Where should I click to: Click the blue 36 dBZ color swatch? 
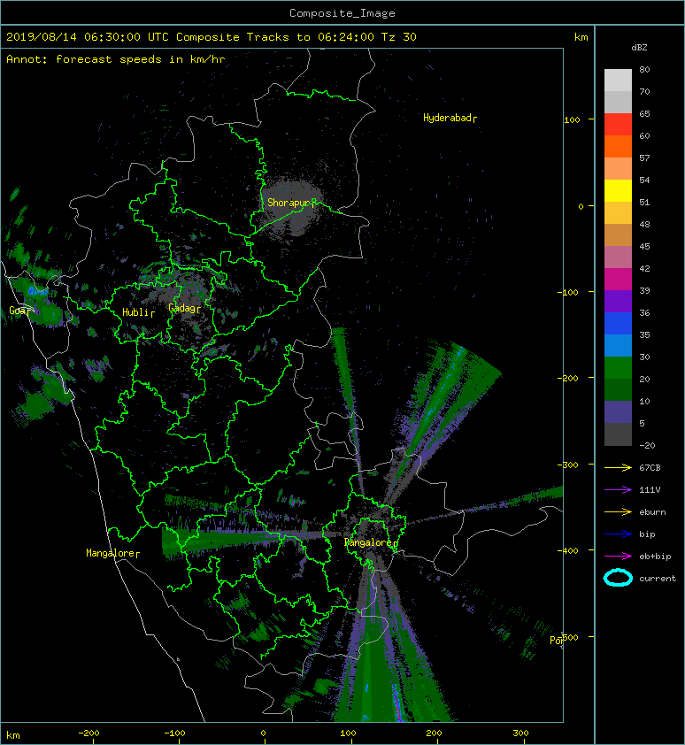click(x=618, y=324)
